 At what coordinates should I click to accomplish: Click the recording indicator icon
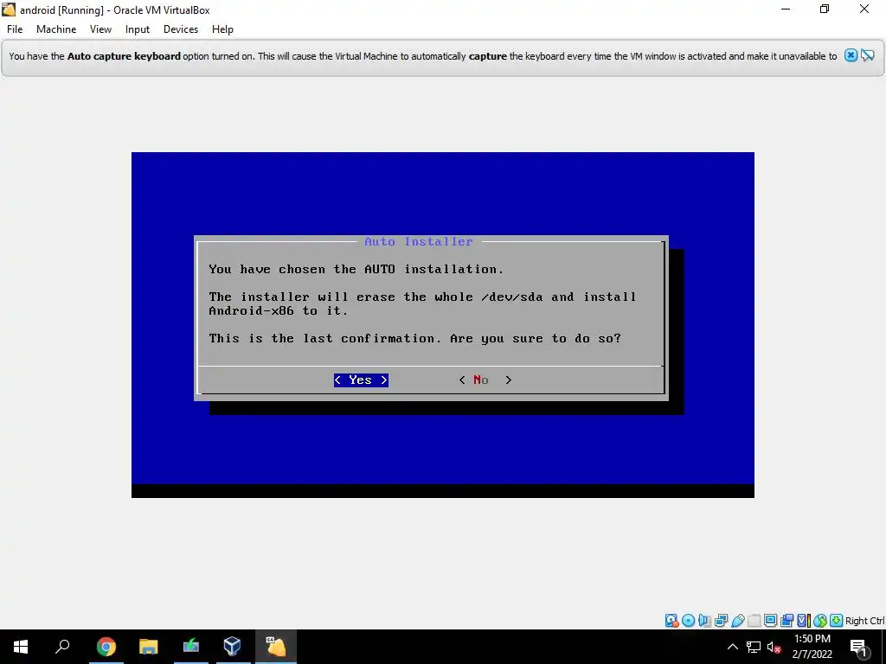(x=786, y=621)
